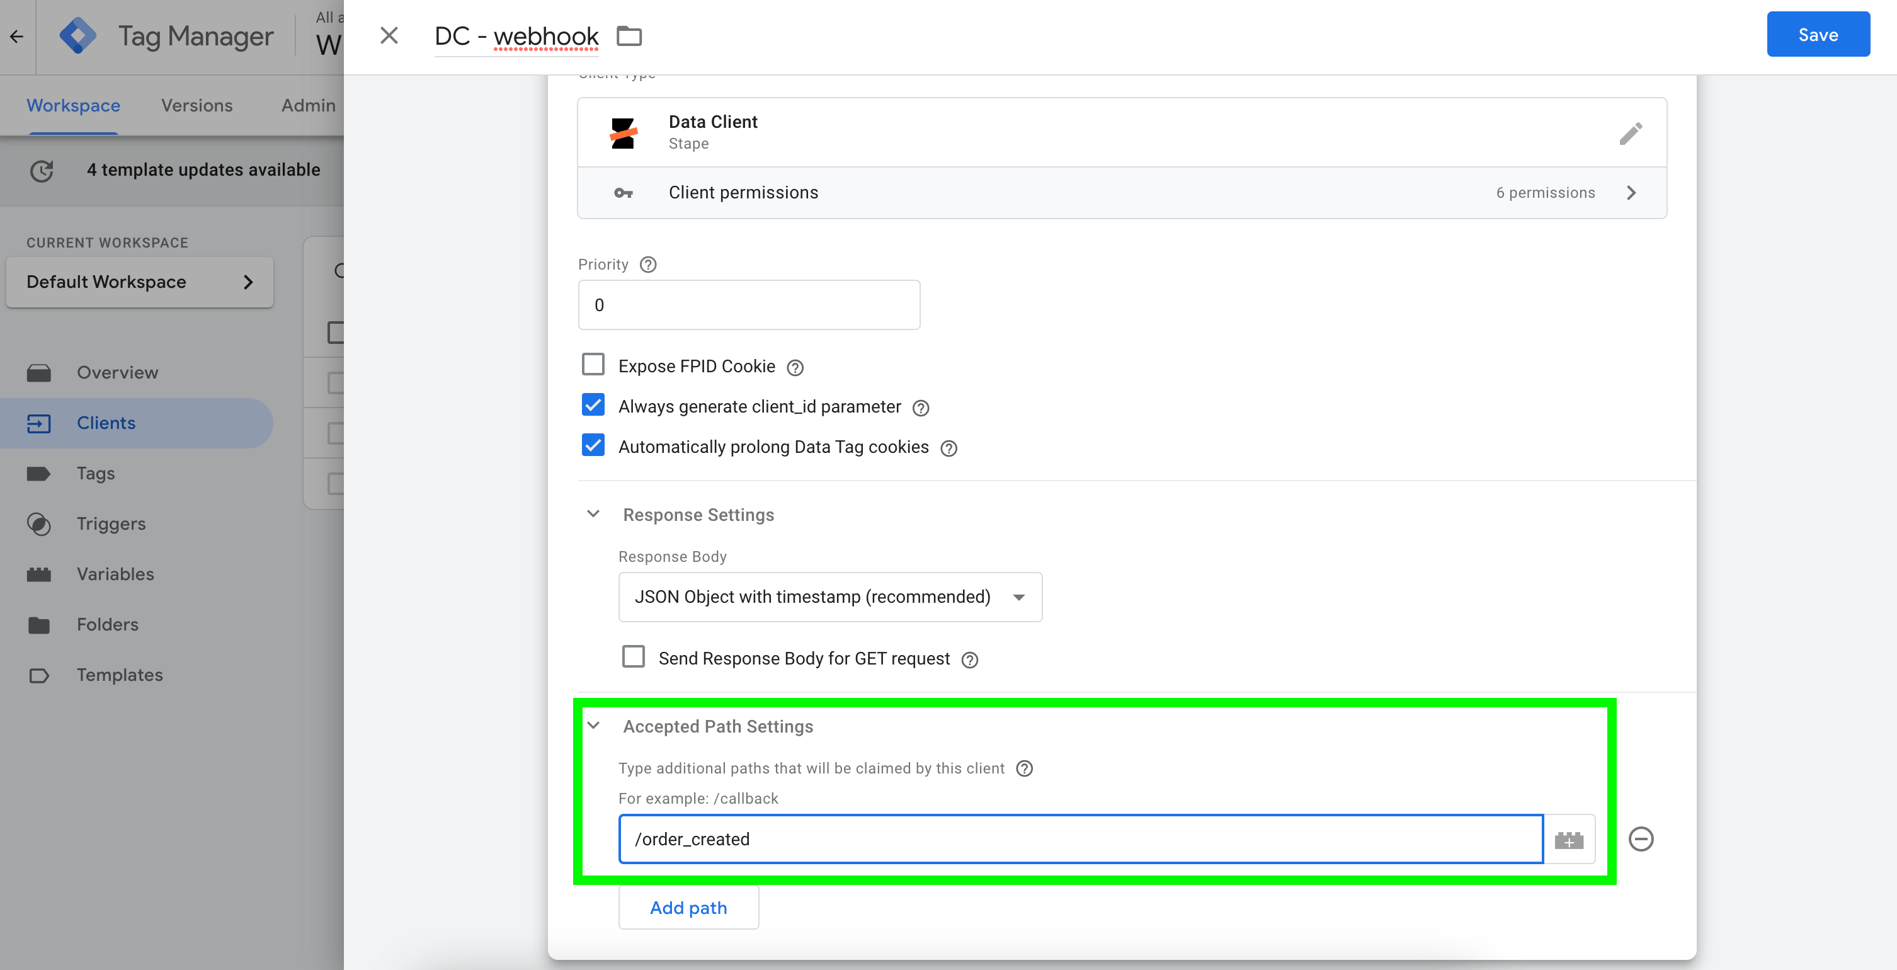Focus the Priority input field
This screenshot has height=970, width=1897.
click(x=749, y=305)
